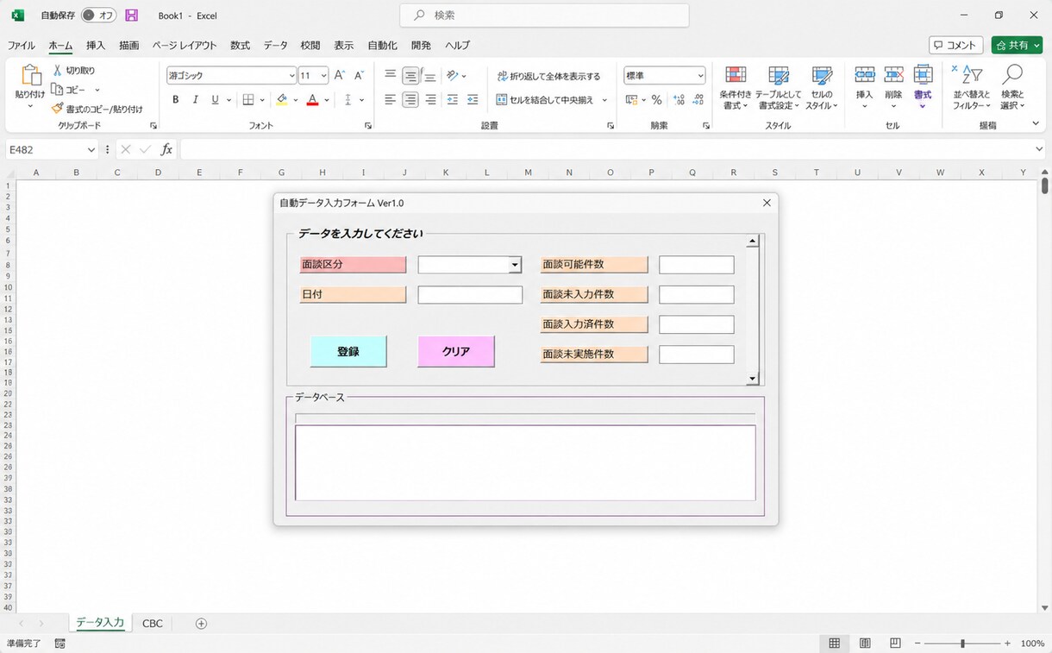
Task: Open the Name Box dropdown arrow
Action: [91, 150]
